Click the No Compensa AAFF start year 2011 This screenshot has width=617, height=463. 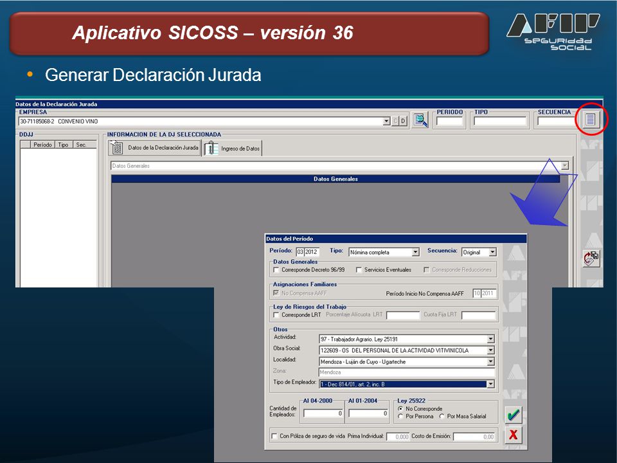pos(488,293)
